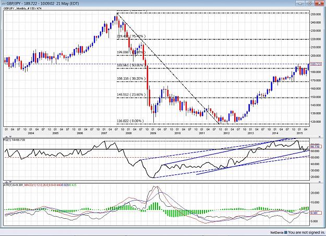Click the 120.000 price axis label
Viewport: 326px width, 236px height.
(x=316, y=122)
